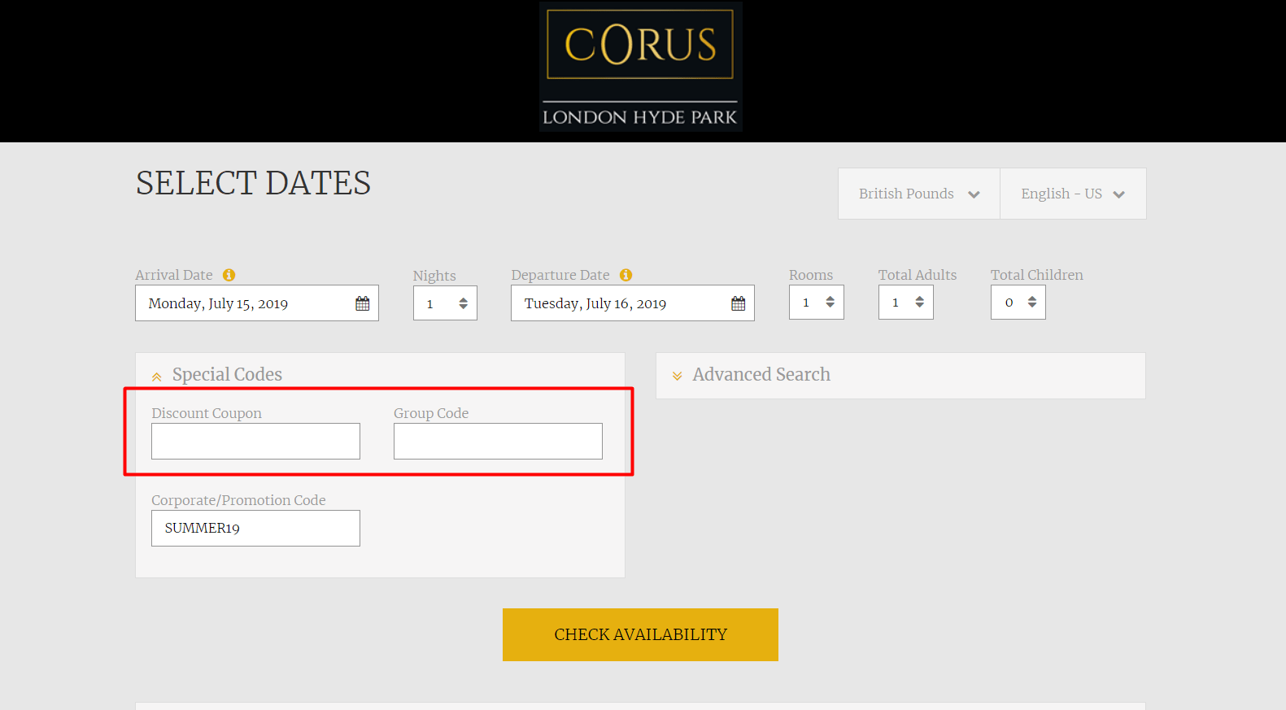The width and height of the screenshot is (1286, 710).
Task: Click the Discount Coupon label
Action: [x=207, y=413]
